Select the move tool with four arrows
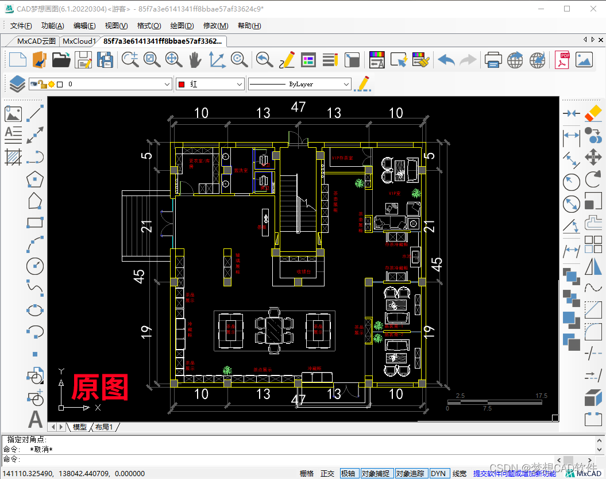This screenshot has height=479, width=606. click(x=593, y=157)
